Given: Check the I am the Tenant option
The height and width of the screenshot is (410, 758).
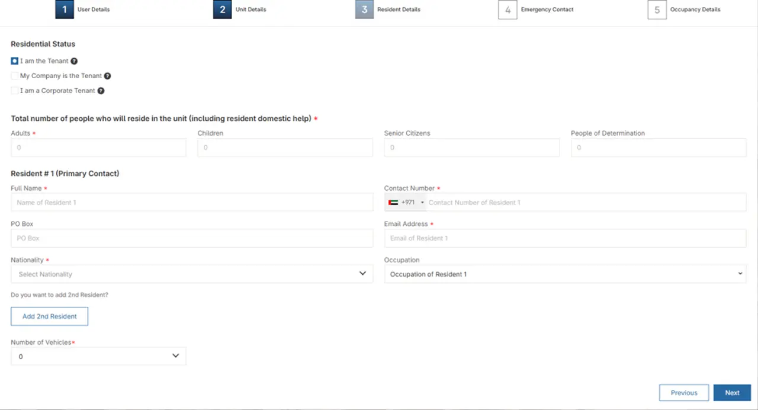Looking at the screenshot, I should pos(15,61).
